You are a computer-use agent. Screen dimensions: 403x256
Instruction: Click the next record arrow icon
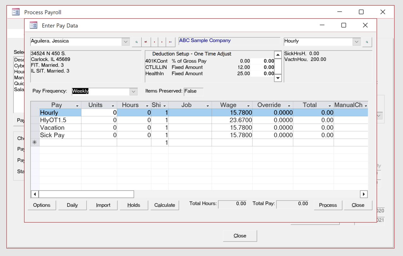click(x=162, y=42)
